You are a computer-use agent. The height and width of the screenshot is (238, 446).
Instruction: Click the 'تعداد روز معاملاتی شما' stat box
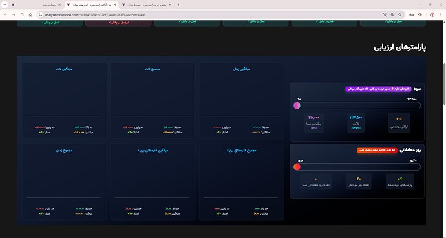click(315, 182)
